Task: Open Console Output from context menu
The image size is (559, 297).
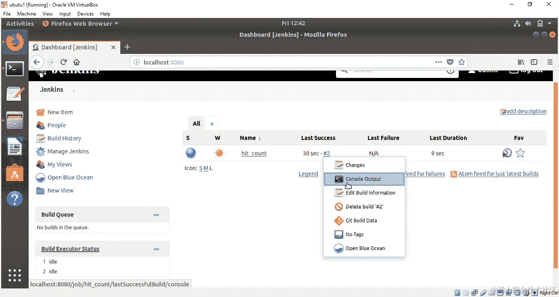Action: (364, 179)
